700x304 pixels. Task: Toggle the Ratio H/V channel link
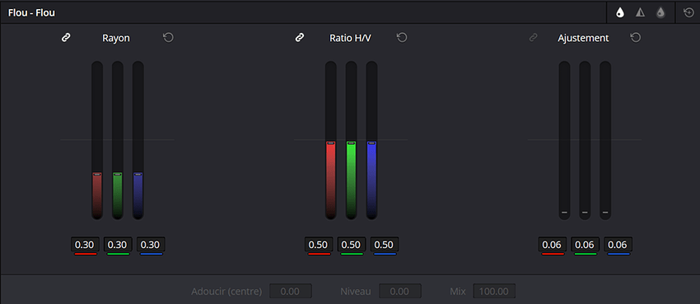click(x=300, y=38)
